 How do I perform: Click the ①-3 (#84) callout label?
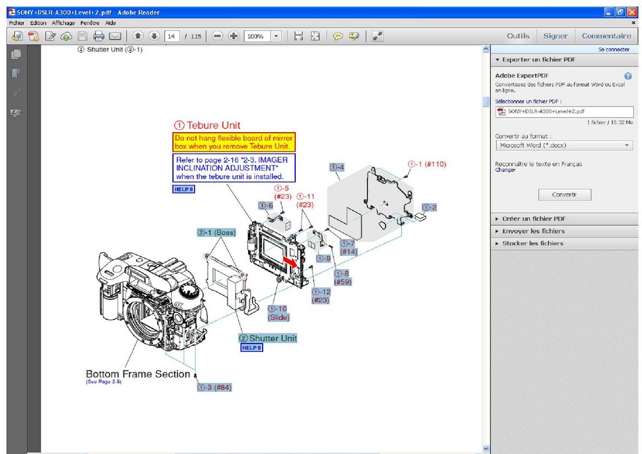pos(214,388)
